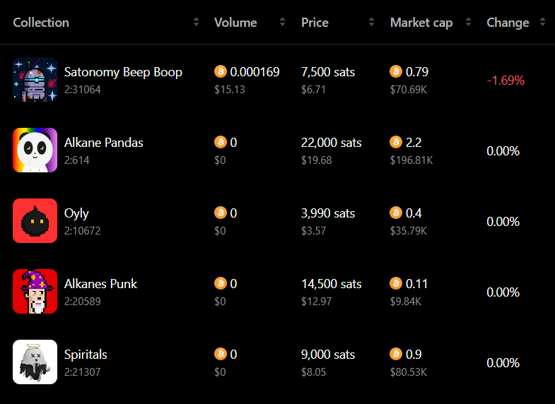555x404 pixels.
Task: Click the Satonomy Beep Boop robot avatar
Action: pyautogui.click(x=35, y=80)
